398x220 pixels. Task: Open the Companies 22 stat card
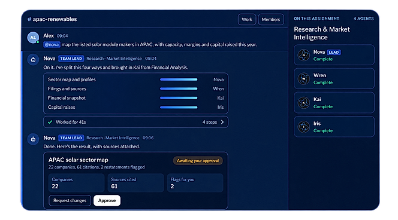coord(76,183)
